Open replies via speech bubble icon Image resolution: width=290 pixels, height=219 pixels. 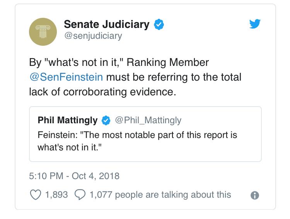pos(80,195)
